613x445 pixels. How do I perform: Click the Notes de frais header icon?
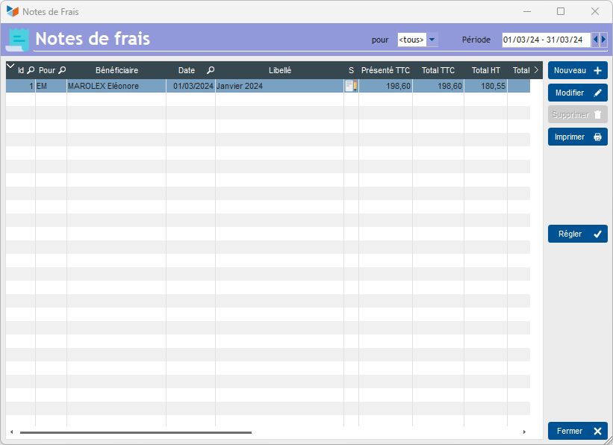tap(18, 39)
